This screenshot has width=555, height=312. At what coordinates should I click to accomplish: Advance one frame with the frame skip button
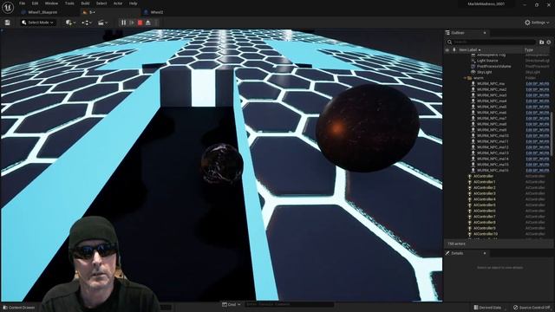[132, 23]
